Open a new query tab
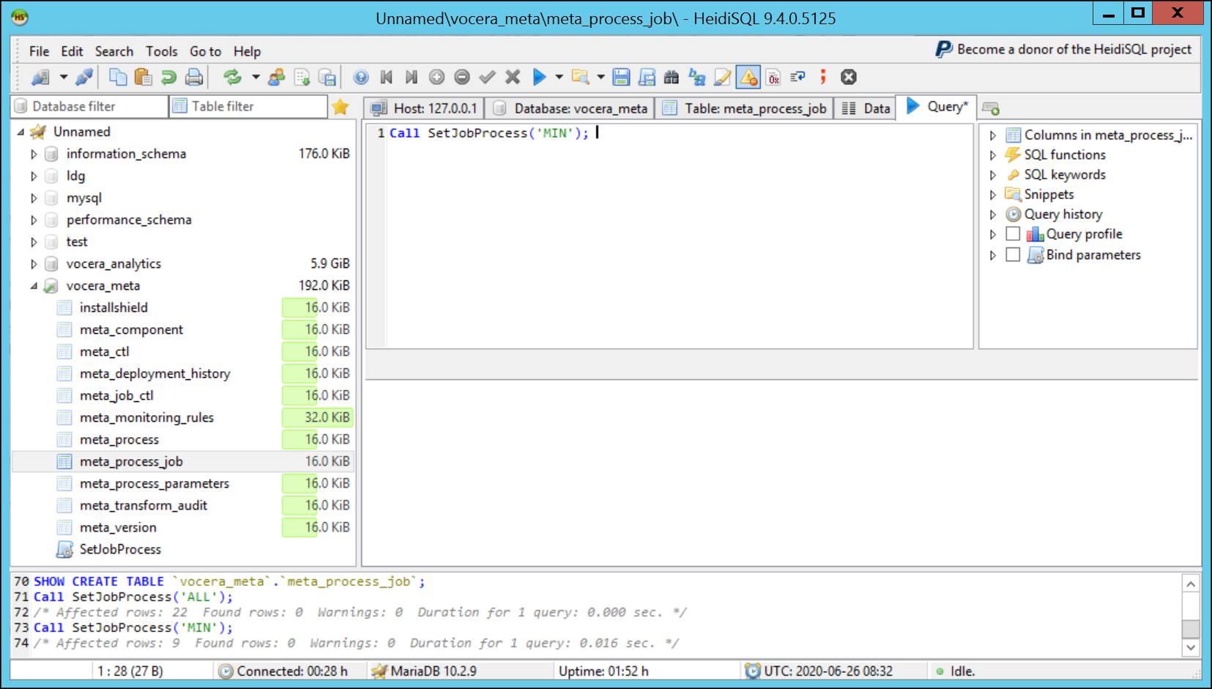The height and width of the screenshot is (689, 1212). point(991,108)
